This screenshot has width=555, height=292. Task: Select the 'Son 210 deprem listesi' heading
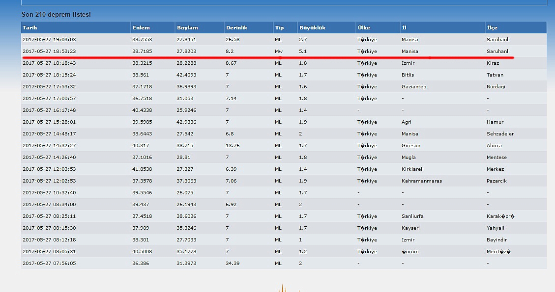click(x=56, y=15)
